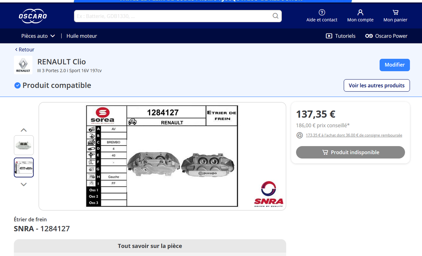Screen dimensions: 422x256
Task: Click the Produit compatible check icon
Action: tap(17, 85)
